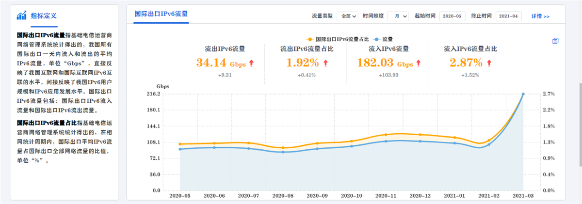The image size is (582, 204).
Task: Click the 指标定义 panel heading
Action: [x=44, y=16]
